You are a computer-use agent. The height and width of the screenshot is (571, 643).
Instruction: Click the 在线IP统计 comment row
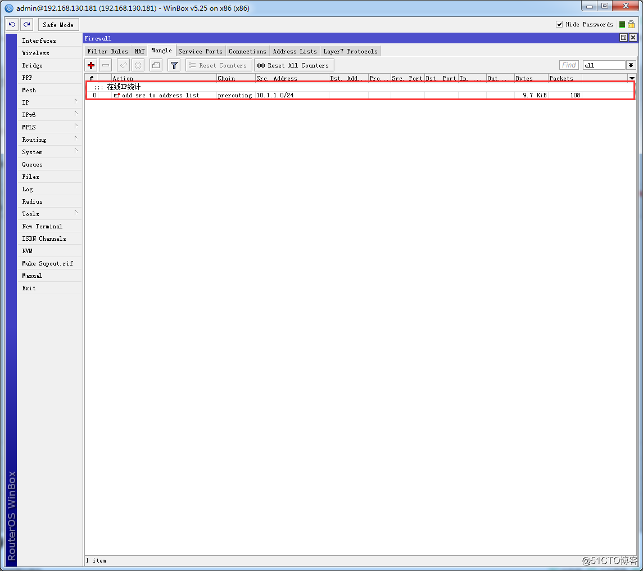click(x=360, y=87)
